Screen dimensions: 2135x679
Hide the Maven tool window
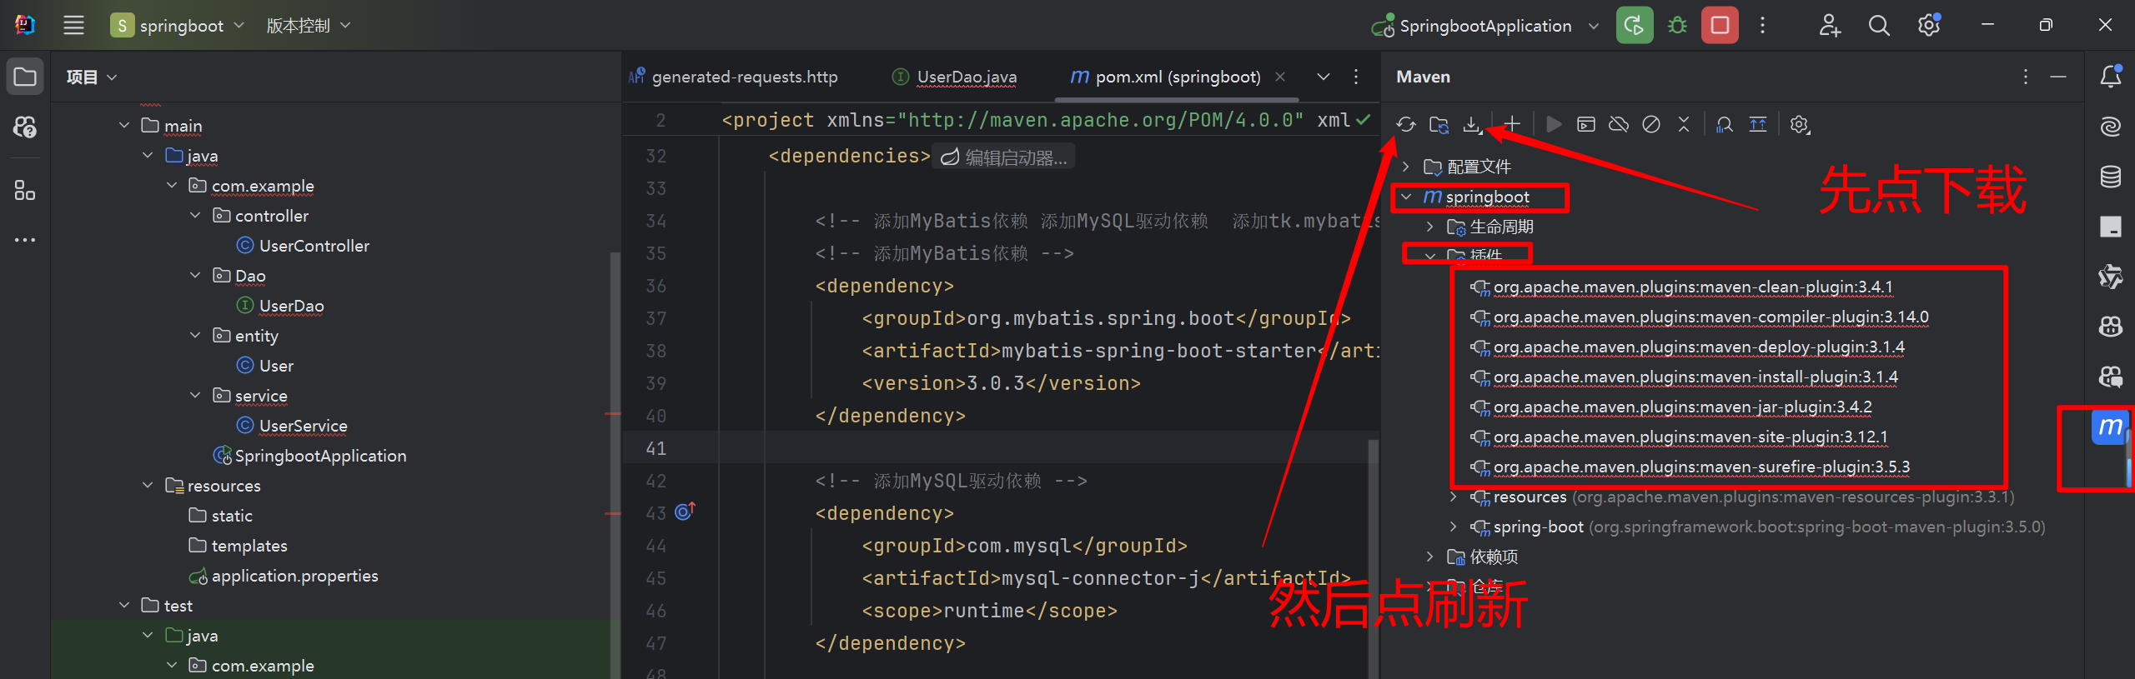[2058, 77]
